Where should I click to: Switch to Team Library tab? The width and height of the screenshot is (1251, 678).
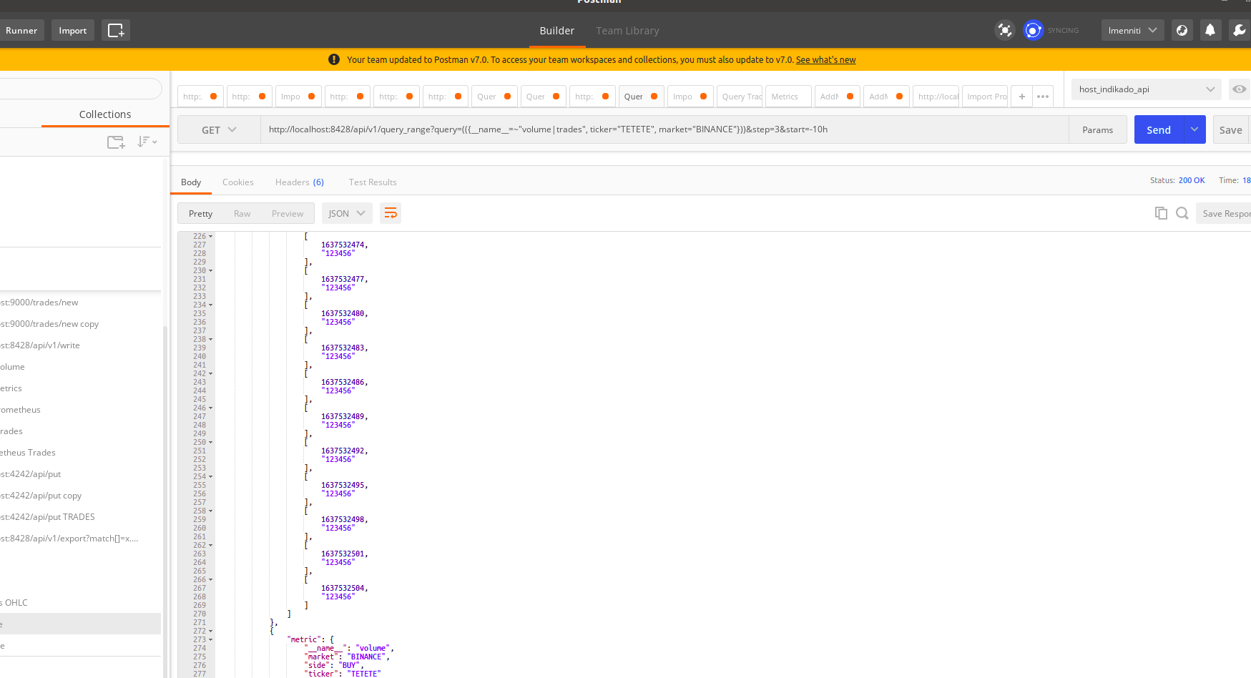point(627,31)
